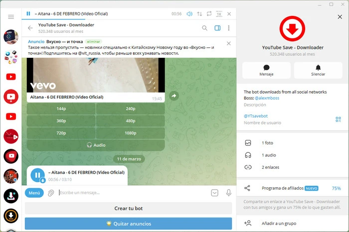Copy the @YTsavebot username link
349x232 pixels.
click(x=256, y=116)
